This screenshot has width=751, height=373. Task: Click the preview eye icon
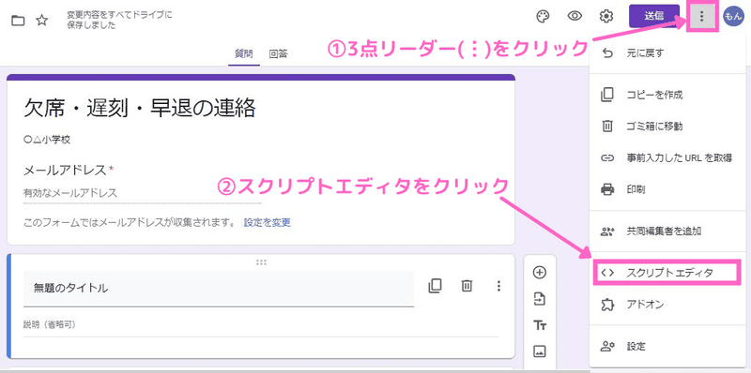575,16
